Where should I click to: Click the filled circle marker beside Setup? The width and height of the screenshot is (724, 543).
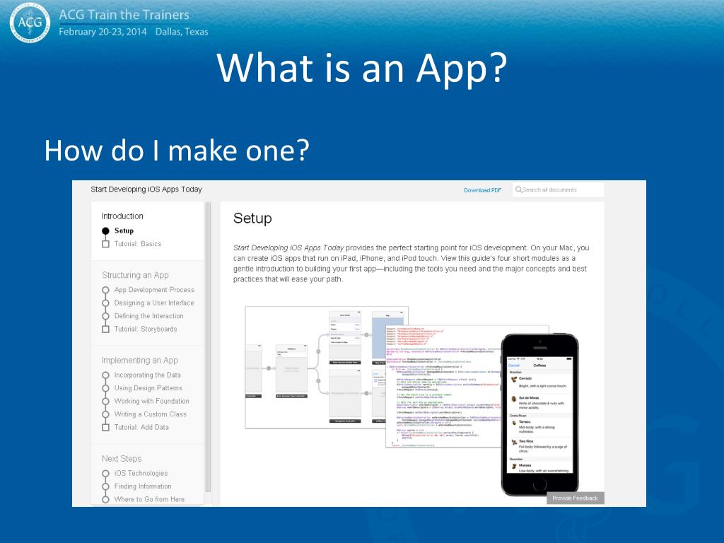tap(106, 231)
